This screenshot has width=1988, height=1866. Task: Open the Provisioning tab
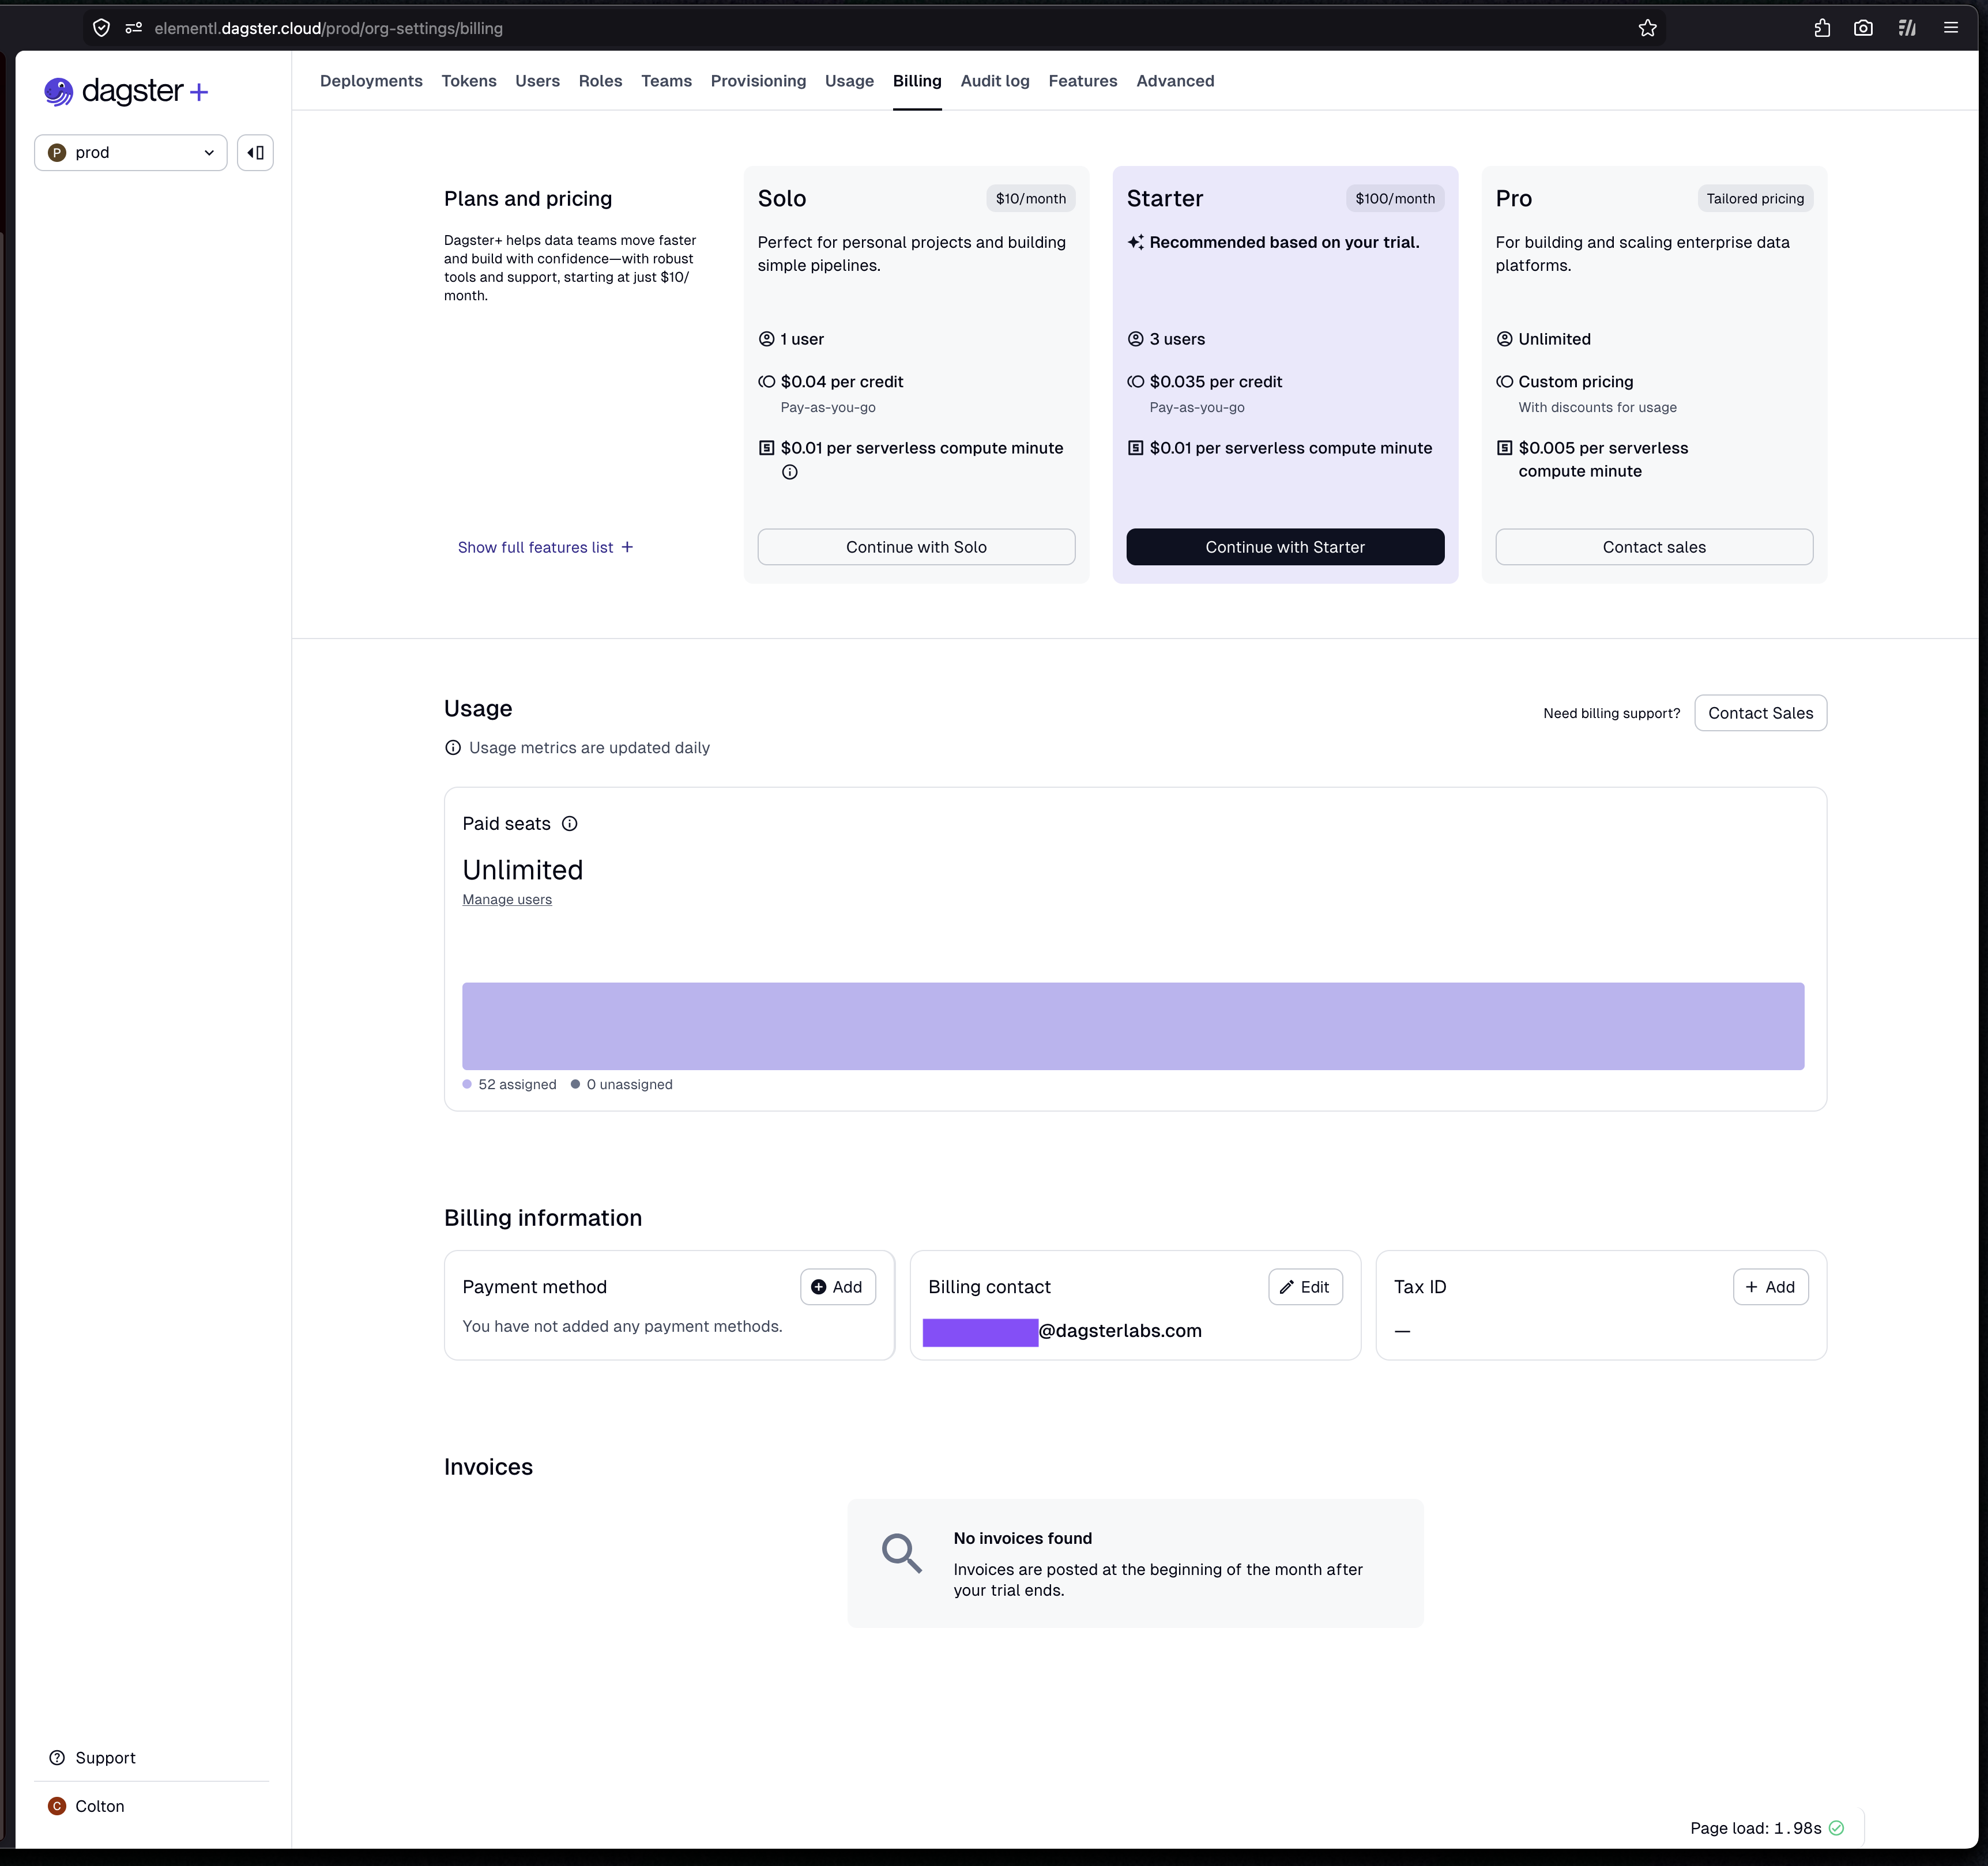click(x=758, y=81)
